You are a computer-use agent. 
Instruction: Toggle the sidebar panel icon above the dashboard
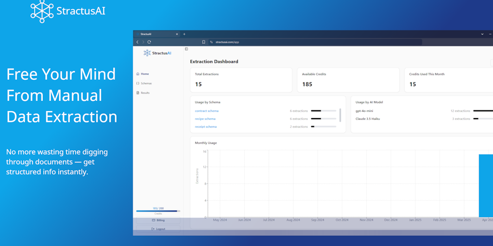point(186,49)
